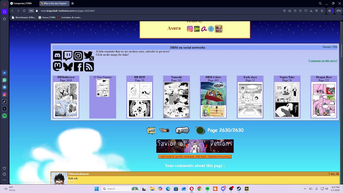The image size is (343, 193).
Task: Click the green dragon radar icon
Action: coord(200,130)
